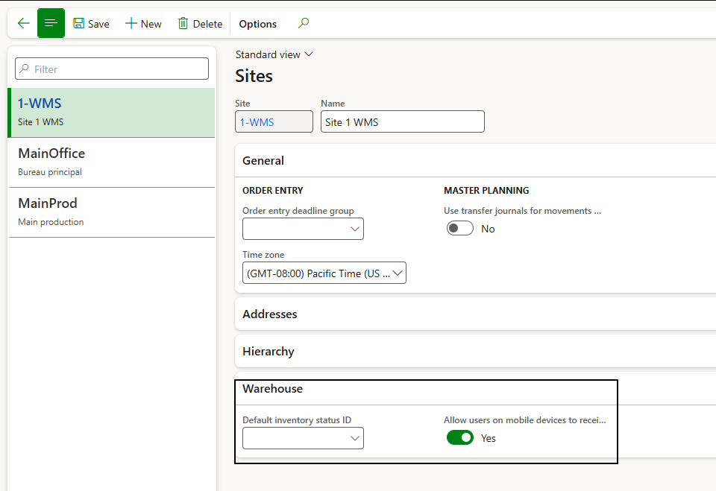The height and width of the screenshot is (491, 716).
Task: Open the search magnifier in toolbar
Action: (303, 24)
